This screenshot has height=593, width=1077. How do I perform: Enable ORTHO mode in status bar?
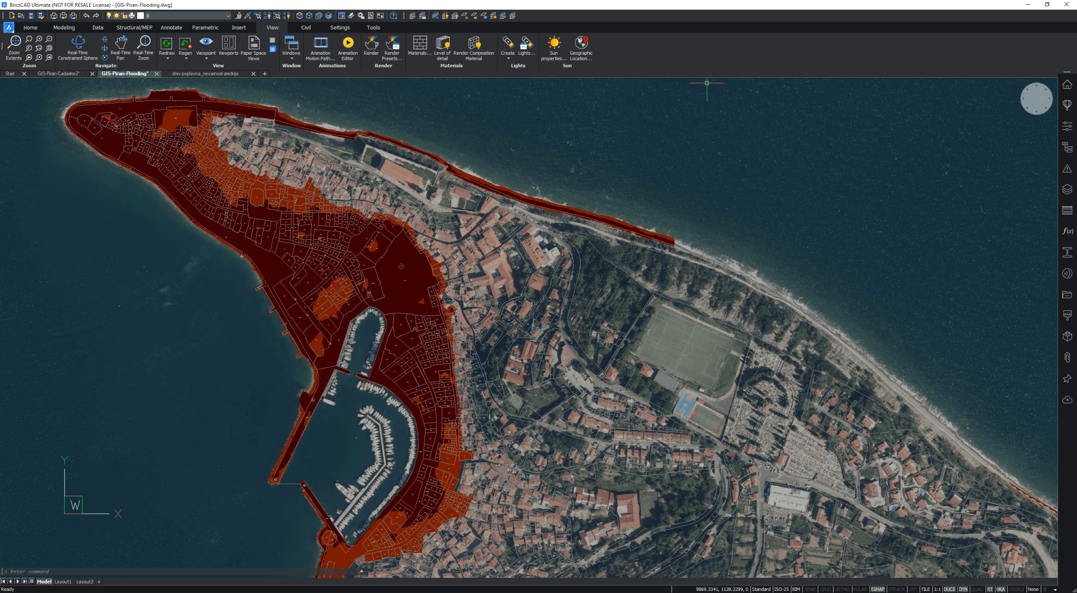pos(842,589)
